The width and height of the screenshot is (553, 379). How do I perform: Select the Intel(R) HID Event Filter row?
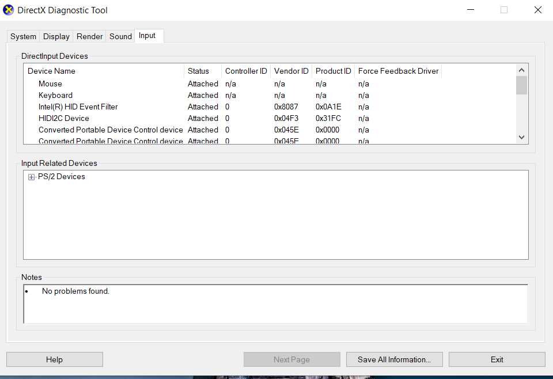click(78, 107)
